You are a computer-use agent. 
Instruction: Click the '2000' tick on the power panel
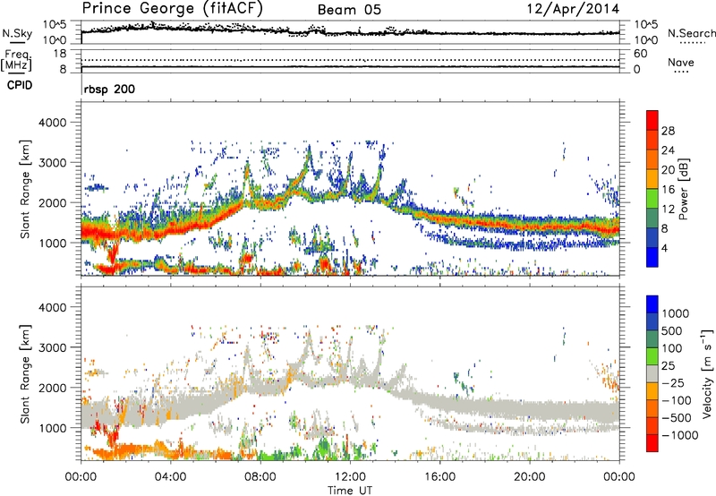[x=52, y=202]
